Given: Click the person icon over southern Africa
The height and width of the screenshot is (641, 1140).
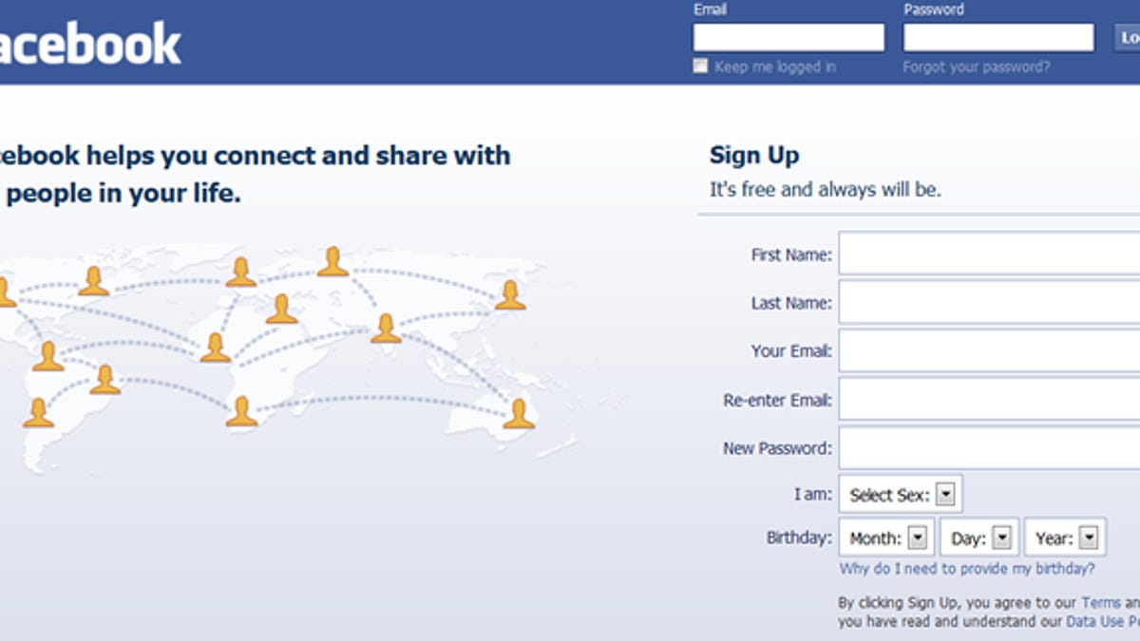Looking at the screenshot, I should tap(241, 411).
